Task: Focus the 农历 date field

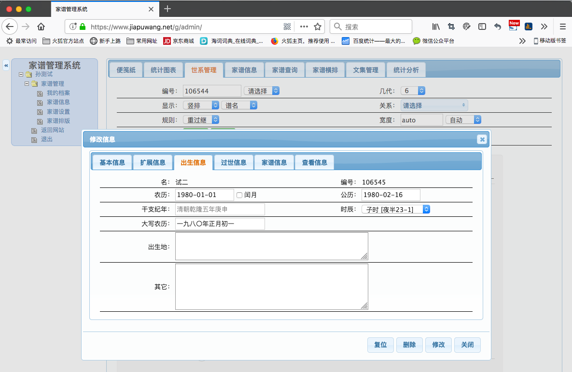Action: [x=204, y=195]
